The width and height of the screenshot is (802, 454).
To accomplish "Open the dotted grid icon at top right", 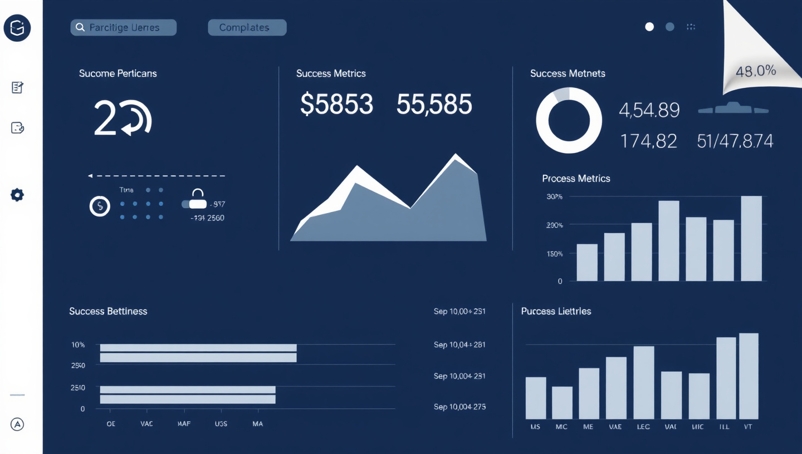I will click(x=691, y=27).
